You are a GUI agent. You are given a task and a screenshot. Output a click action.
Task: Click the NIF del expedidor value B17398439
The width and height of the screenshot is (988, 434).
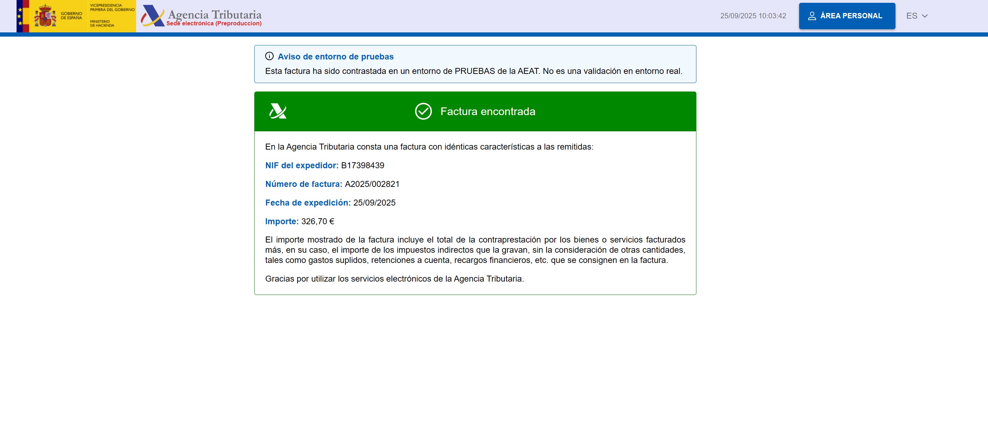click(362, 165)
